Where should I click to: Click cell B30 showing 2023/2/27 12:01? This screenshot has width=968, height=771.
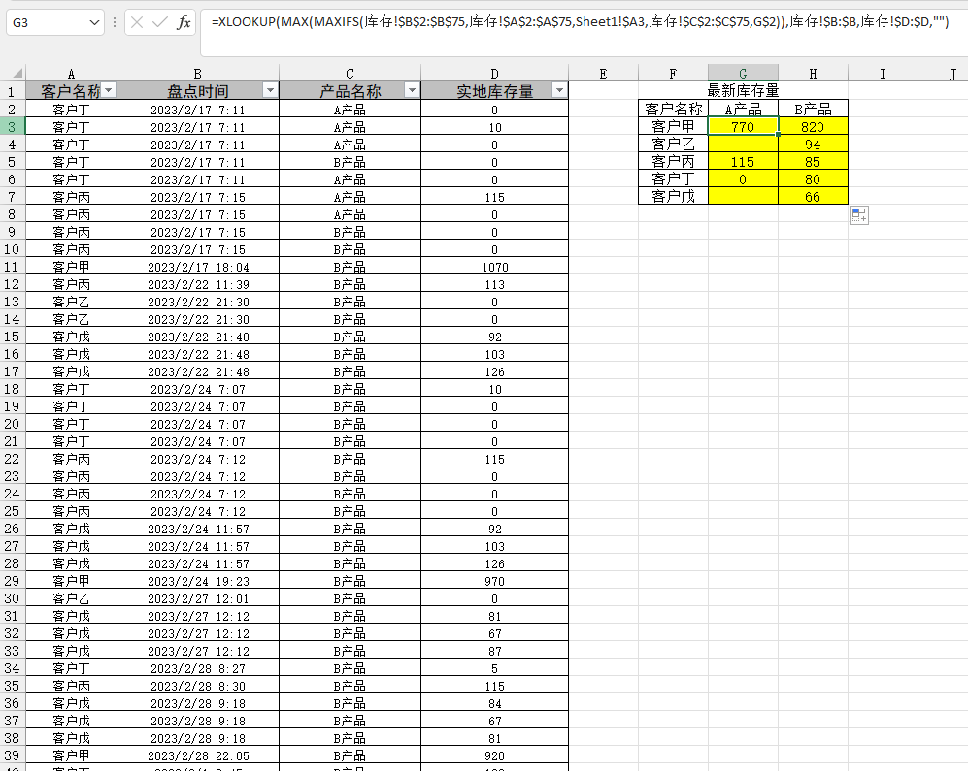point(197,598)
